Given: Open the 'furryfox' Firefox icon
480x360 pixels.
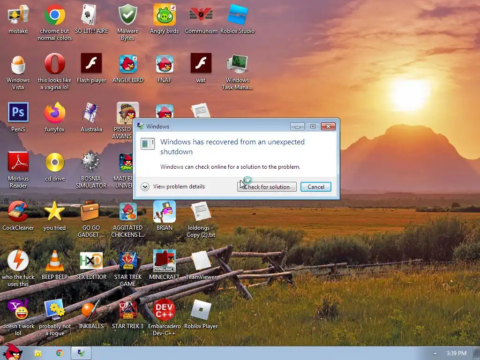Looking at the screenshot, I should click(x=54, y=113).
